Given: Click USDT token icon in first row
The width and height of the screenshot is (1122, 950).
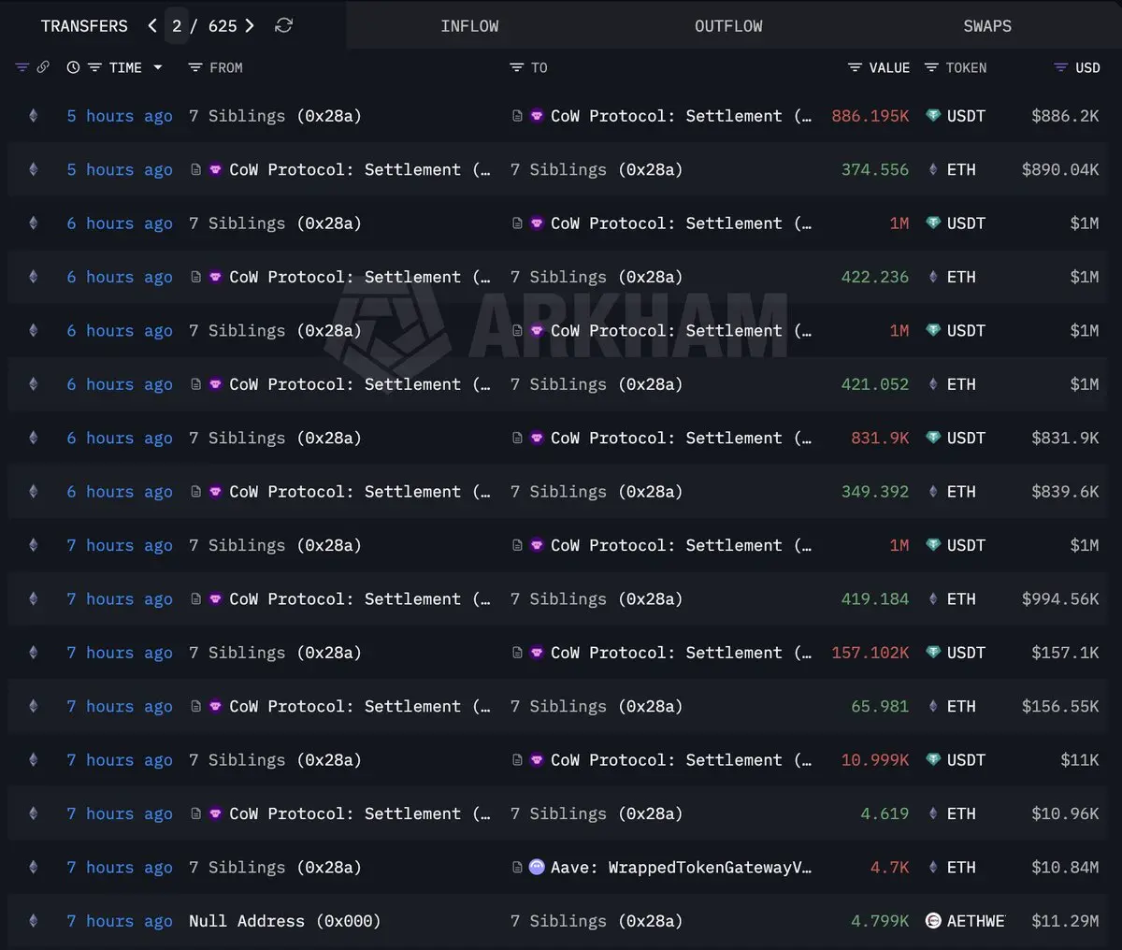Looking at the screenshot, I should click(932, 115).
